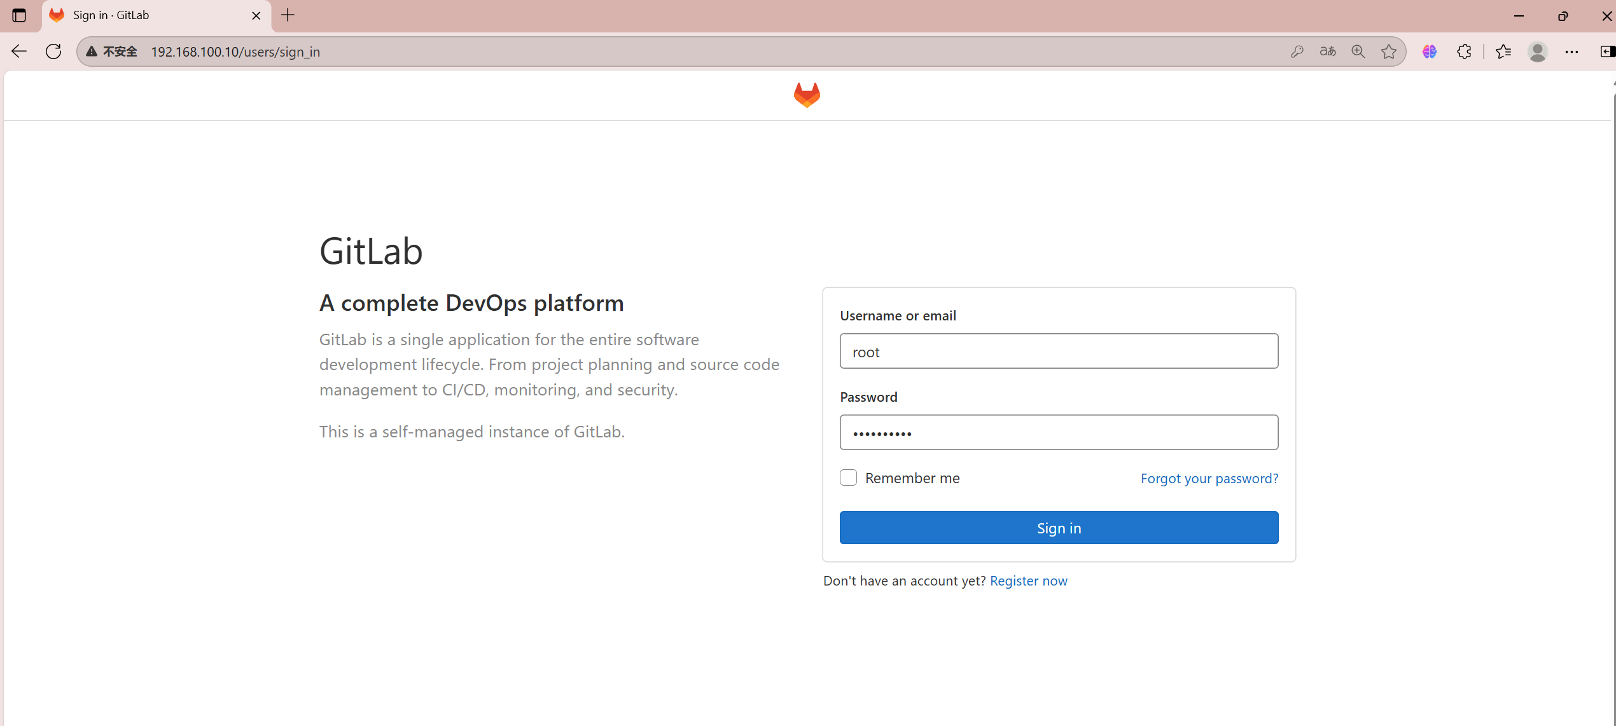Reload the page with refresh icon
Image resolution: width=1616 pixels, height=726 pixels.
(x=53, y=51)
